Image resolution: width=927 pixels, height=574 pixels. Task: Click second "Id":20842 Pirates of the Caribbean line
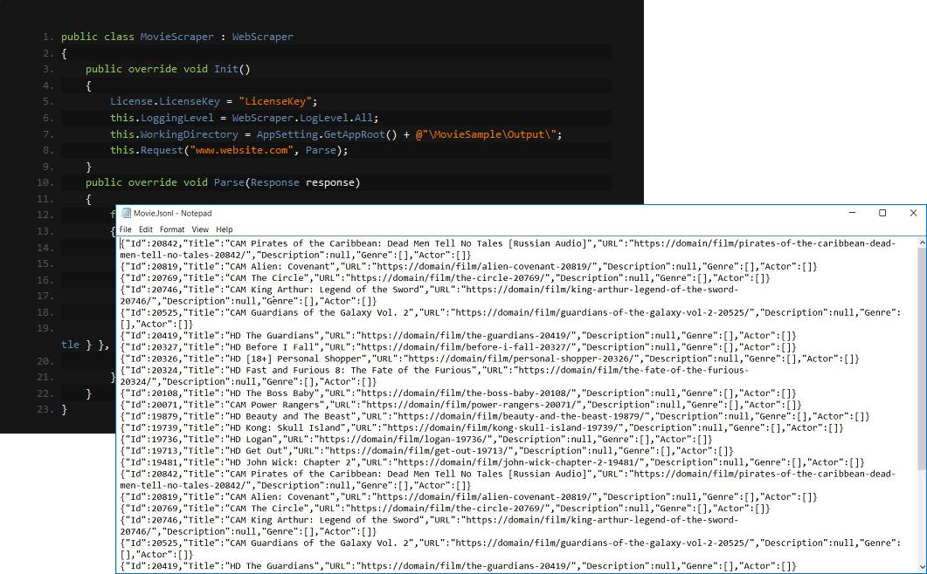(x=508, y=480)
